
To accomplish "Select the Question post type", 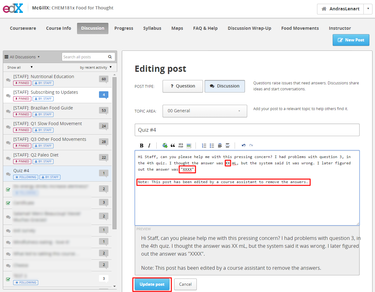I will coord(183,86).
